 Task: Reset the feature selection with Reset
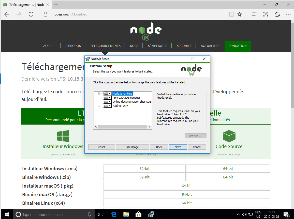pos(101,147)
